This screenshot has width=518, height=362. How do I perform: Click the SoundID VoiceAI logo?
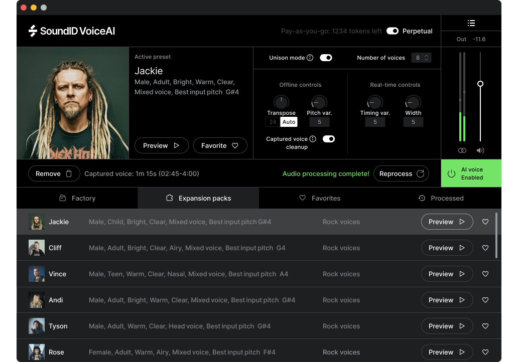[72, 31]
